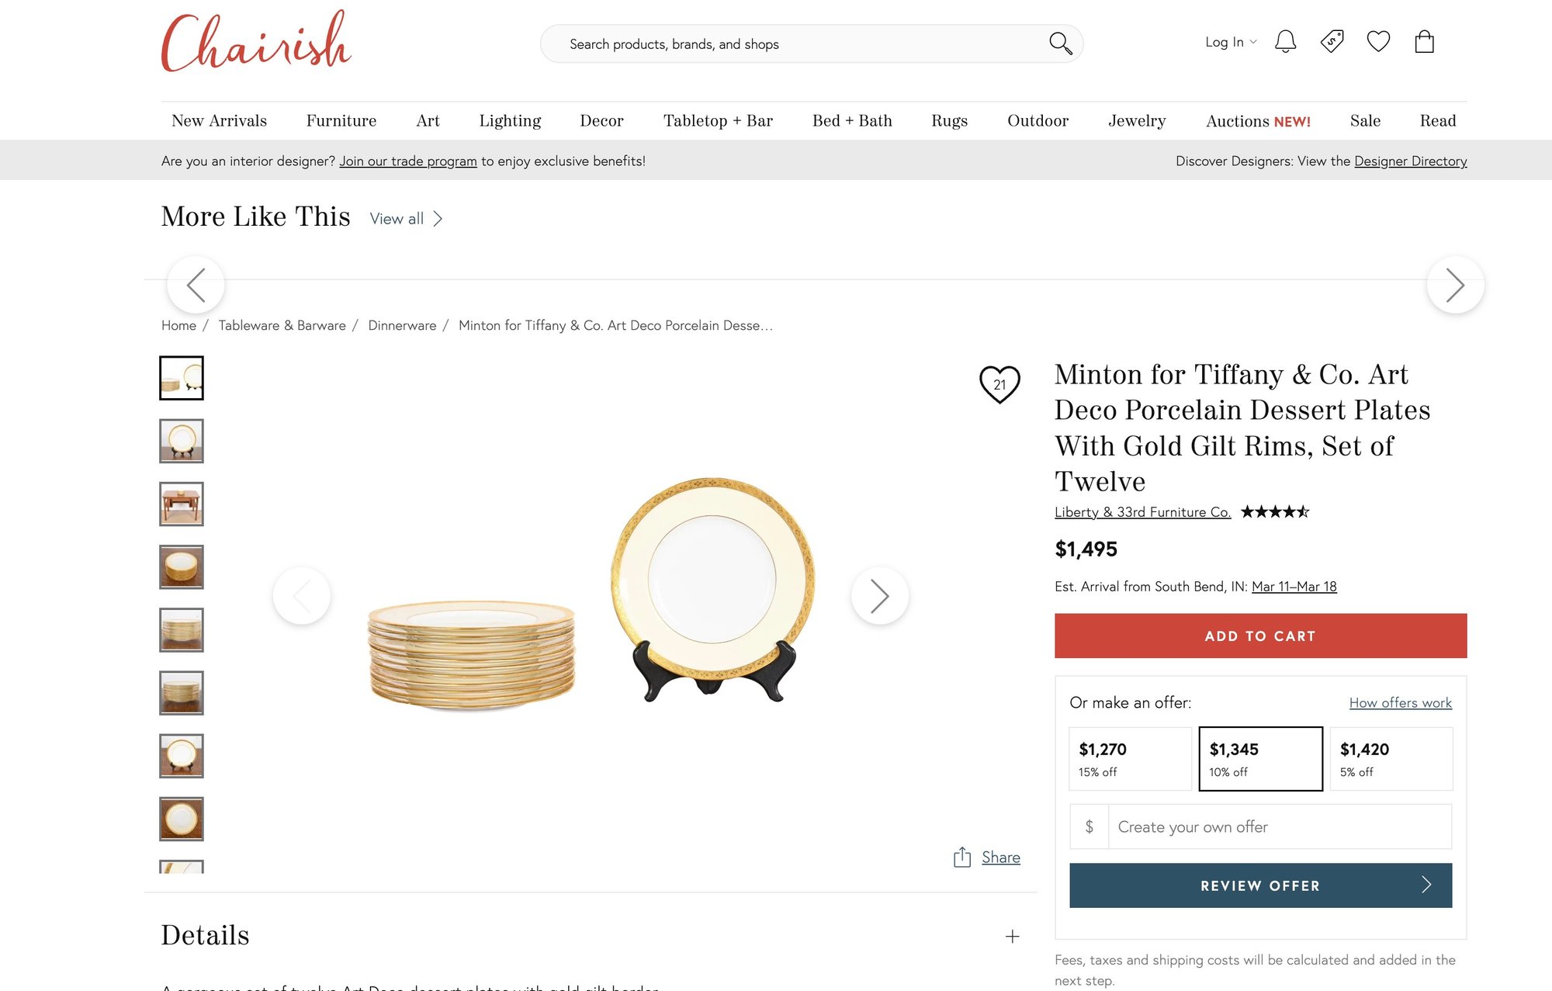Click the Share upload icon
This screenshot has width=1552, height=991.
coord(962,857)
